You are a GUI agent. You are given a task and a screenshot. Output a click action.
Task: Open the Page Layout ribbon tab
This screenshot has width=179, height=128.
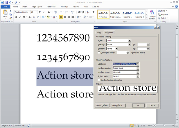37,7
